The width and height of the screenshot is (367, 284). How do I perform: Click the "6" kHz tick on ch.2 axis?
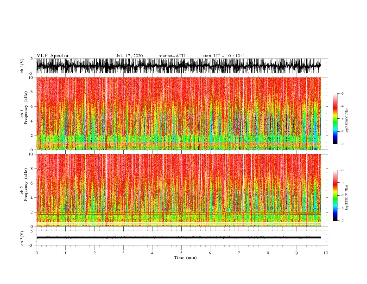coord(32,183)
